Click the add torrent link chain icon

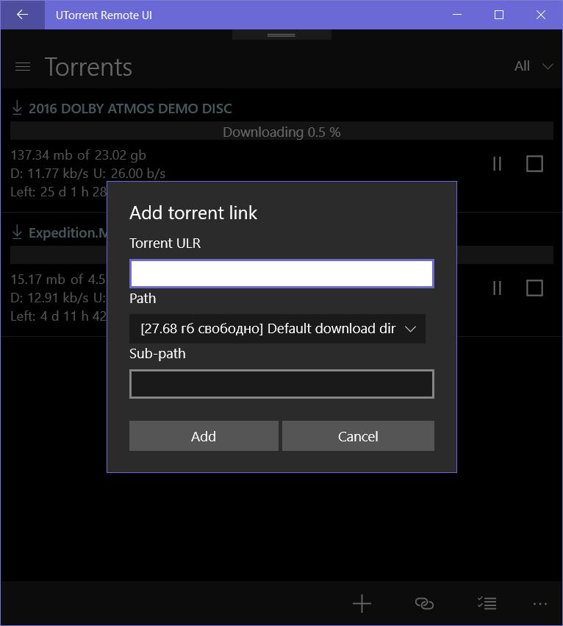[424, 603]
